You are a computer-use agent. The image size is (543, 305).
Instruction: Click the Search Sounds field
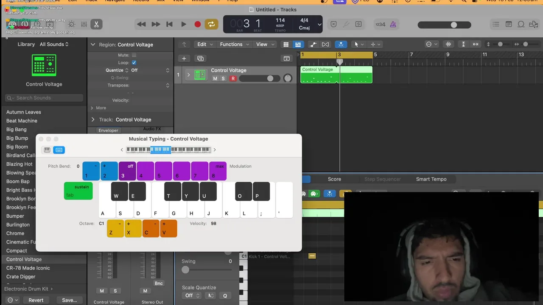44,98
